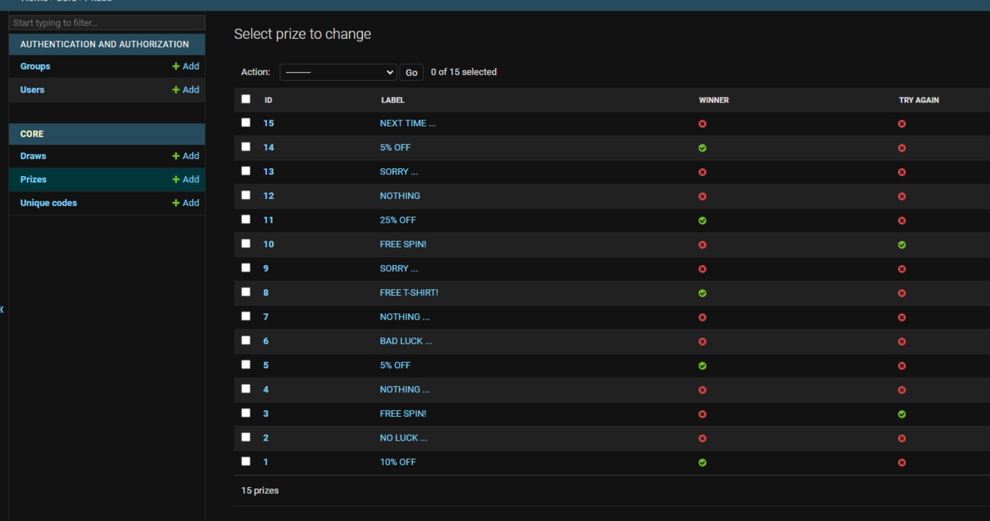Screen dimensions: 990x521
Task: Click red Winner icon for row 9
Action: (x=702, y=269)
